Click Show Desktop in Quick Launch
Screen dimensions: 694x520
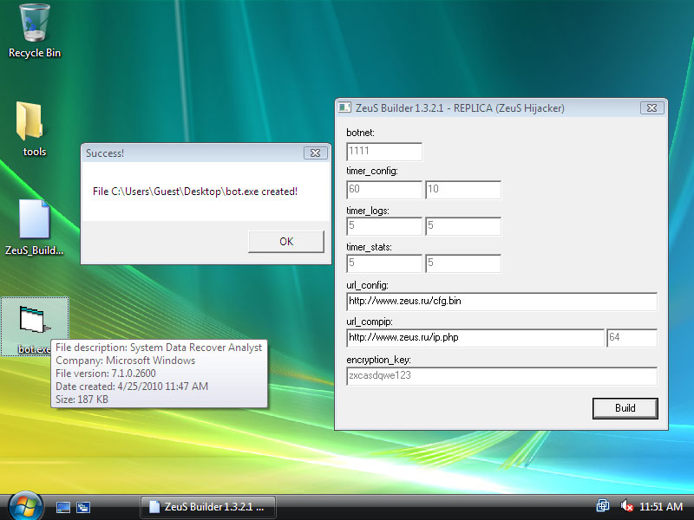point(63,507)
